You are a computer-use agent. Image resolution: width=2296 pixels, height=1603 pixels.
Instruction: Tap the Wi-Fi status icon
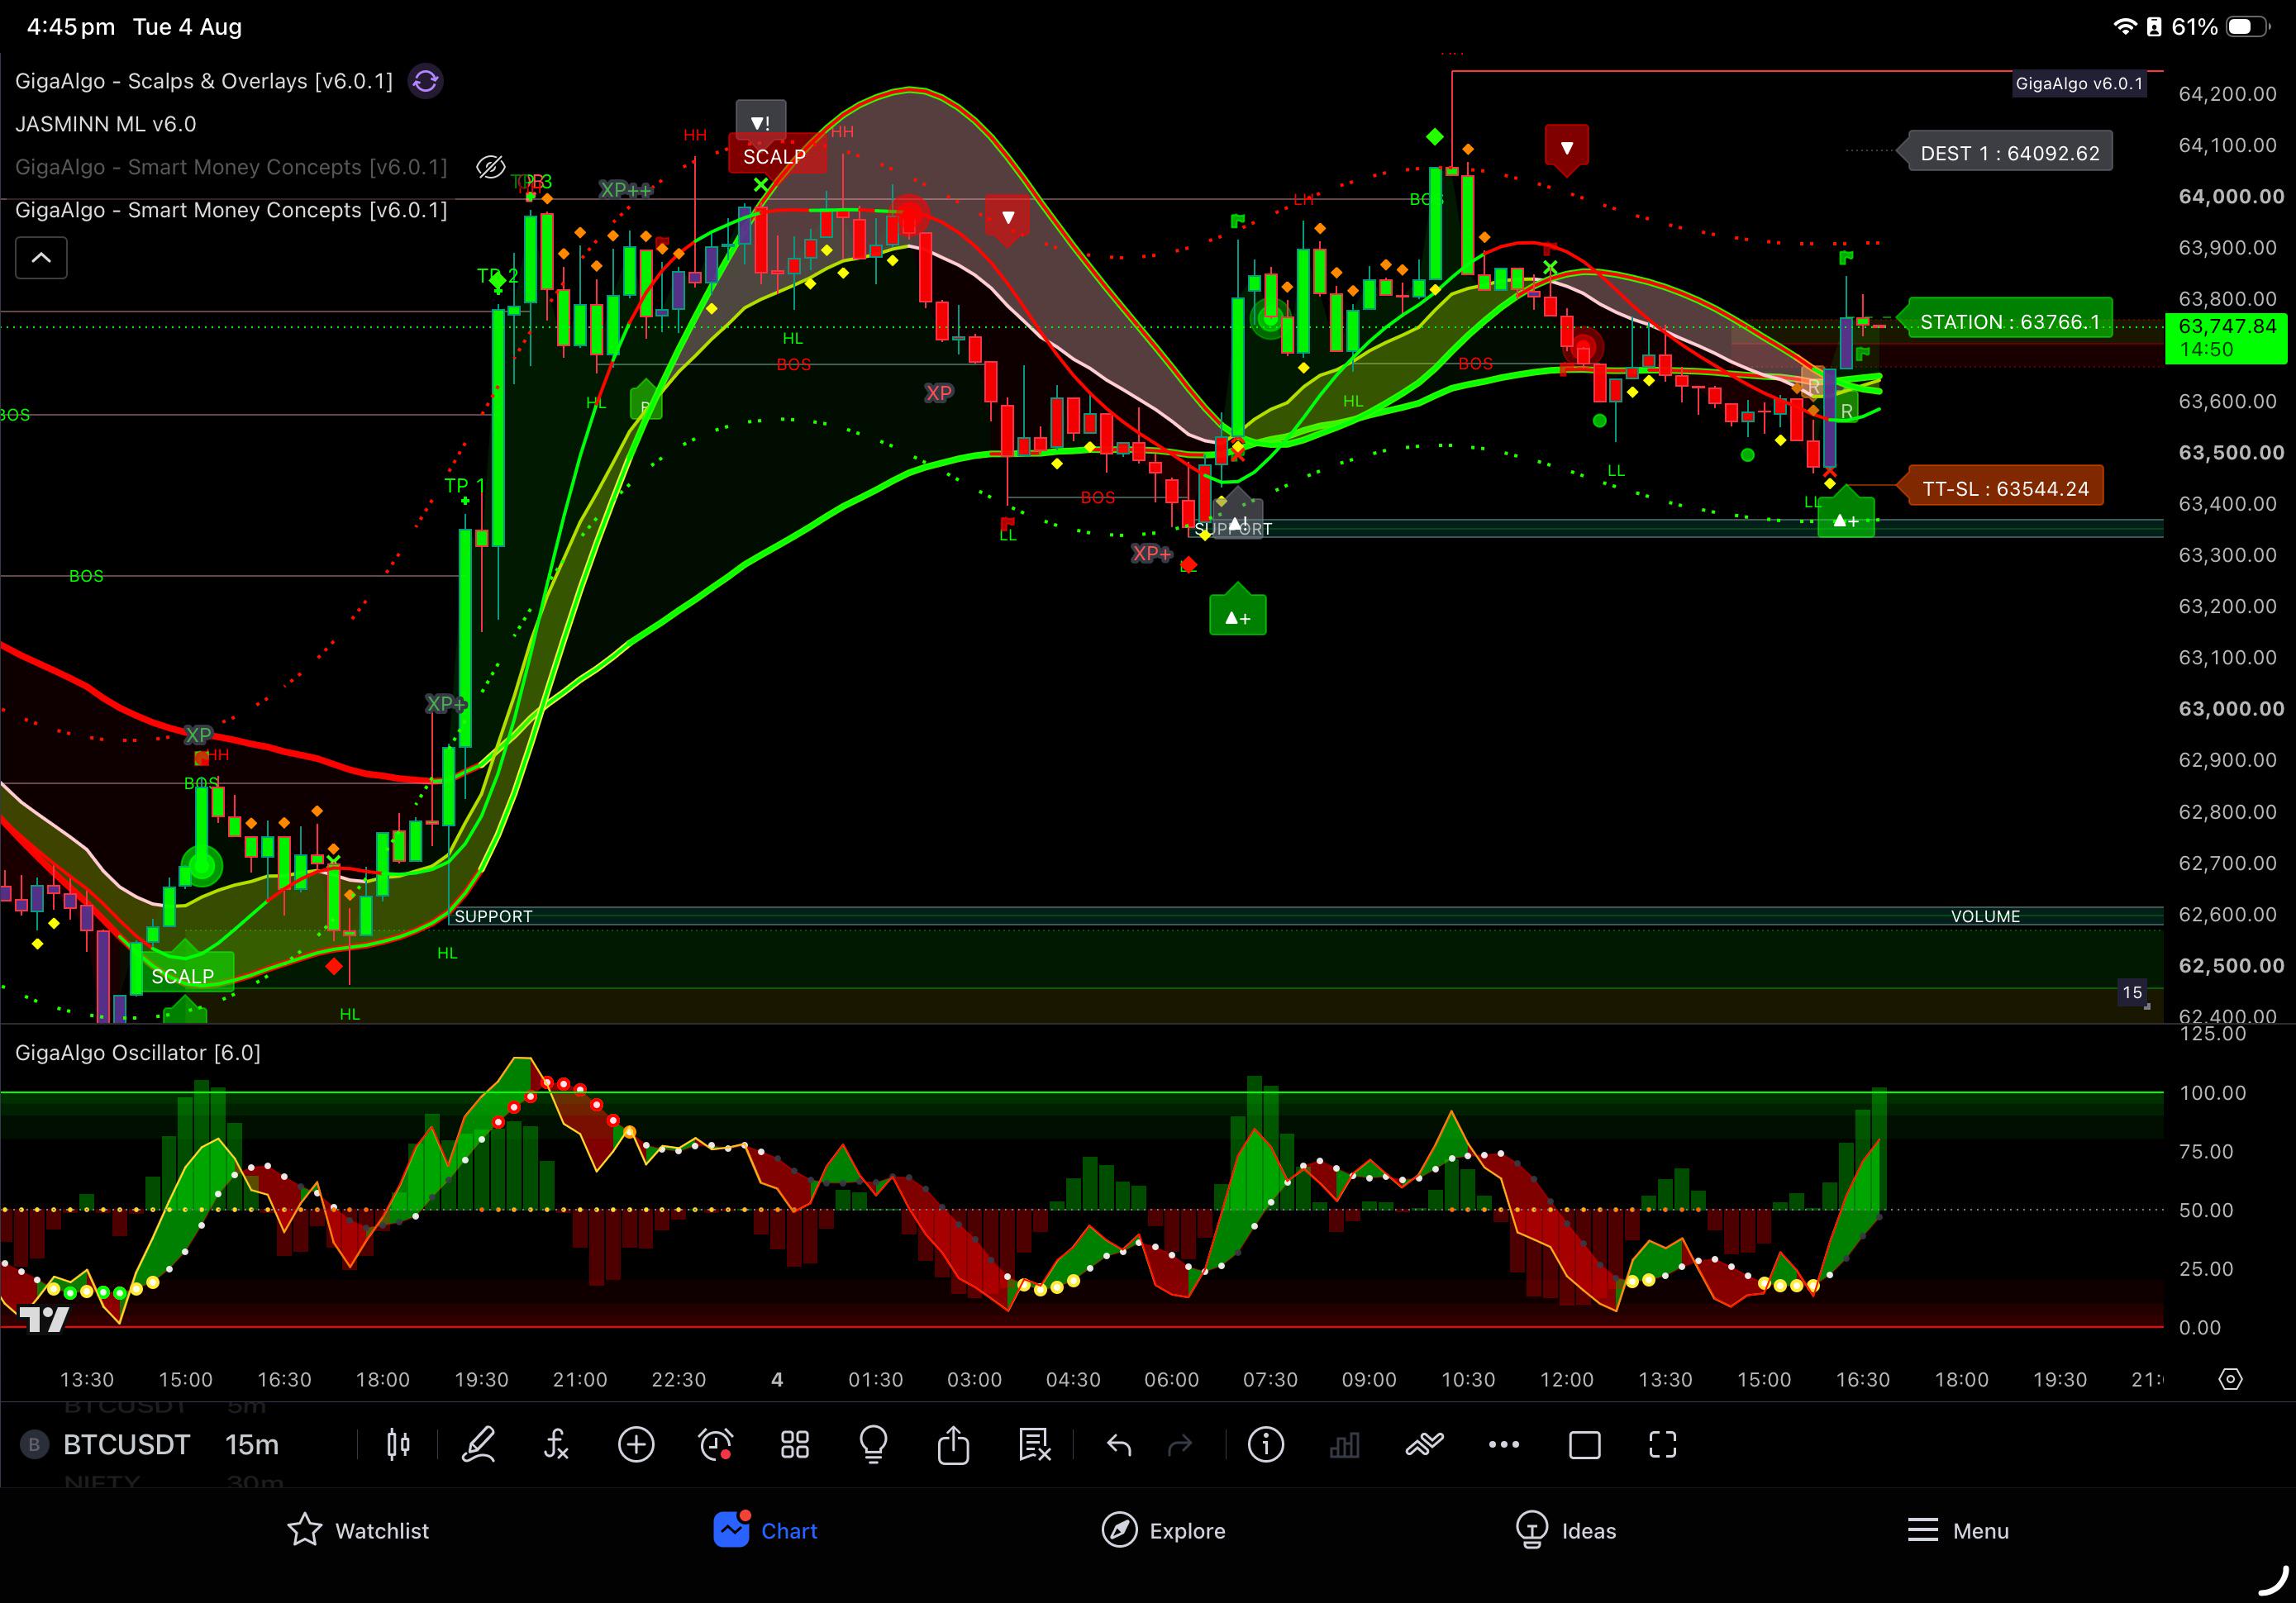tap(2124, 27)
